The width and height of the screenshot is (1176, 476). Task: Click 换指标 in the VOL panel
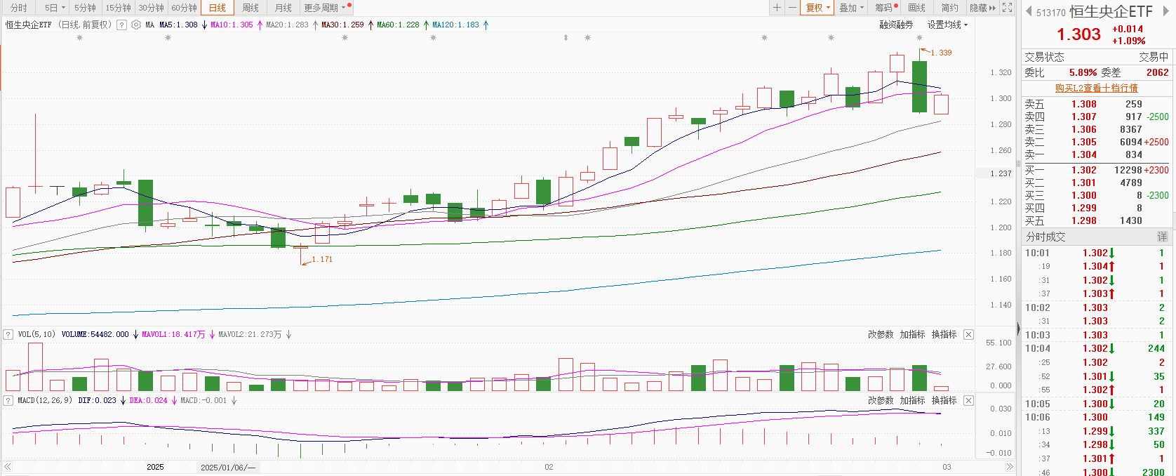point(944,334)
